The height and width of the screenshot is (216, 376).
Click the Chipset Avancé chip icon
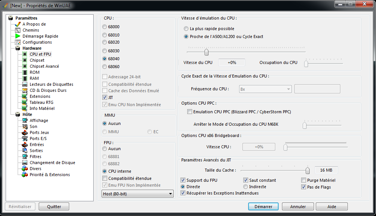[25, 66]
